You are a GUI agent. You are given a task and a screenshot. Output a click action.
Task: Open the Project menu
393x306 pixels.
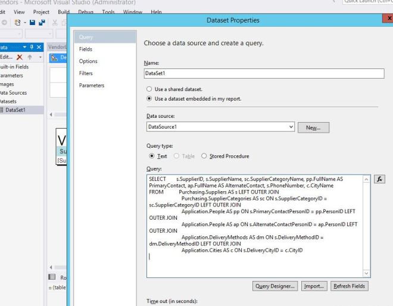tap(41, 12)
